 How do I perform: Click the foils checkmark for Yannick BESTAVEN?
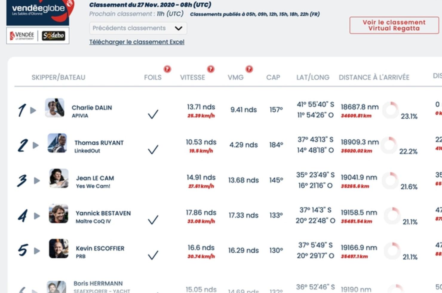[153, 220]
